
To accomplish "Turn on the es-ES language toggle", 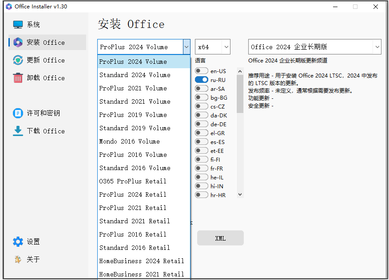I will point(202,142).
